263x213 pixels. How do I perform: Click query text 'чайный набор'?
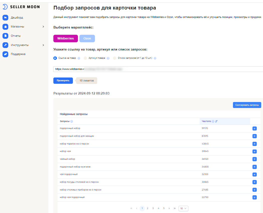click(x=67, y=159)
